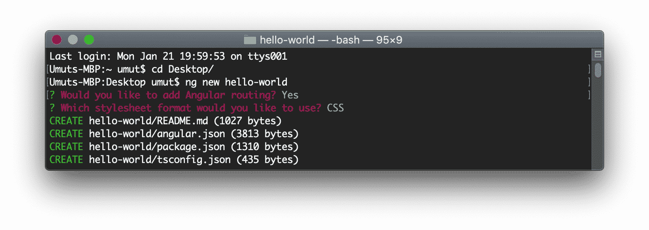
Task: Click the hello-world/angular.json file path
Action: (157, 134)
